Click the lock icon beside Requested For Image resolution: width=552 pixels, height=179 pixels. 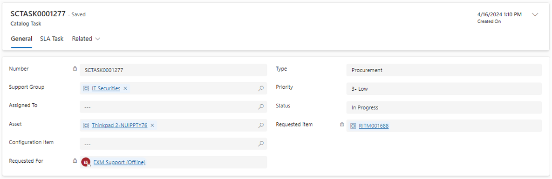(75, 161)
